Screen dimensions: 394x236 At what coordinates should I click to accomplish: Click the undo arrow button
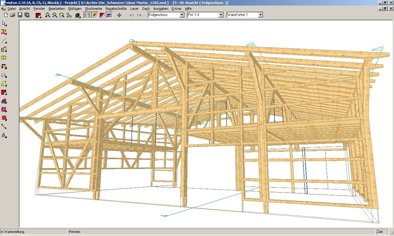tap(132, 15)
